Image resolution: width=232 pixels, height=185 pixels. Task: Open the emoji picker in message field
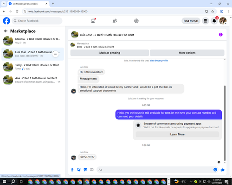(215, 170)
